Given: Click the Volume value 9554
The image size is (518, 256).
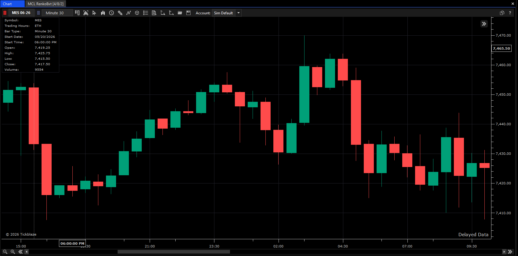Looking at the screenshot, I should point(39,69).
